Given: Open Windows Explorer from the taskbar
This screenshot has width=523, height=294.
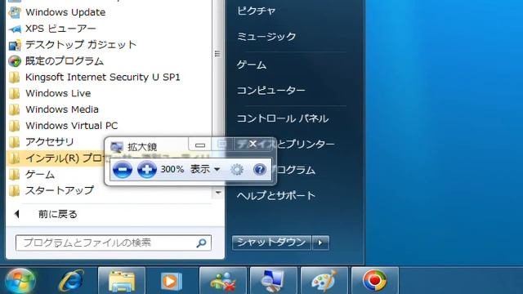Looking at the screenshot, I should tap(122, 281).
